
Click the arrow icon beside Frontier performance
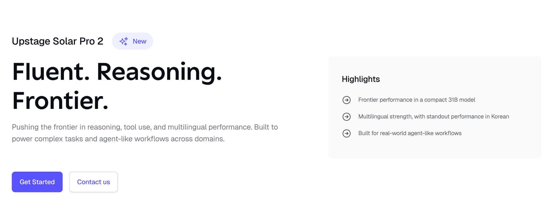coord(347,100)
